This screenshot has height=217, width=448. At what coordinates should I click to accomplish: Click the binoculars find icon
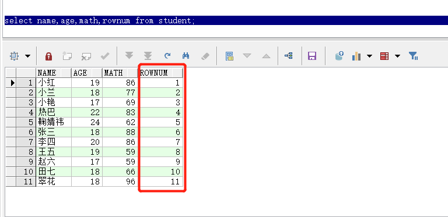click(186, 55)
